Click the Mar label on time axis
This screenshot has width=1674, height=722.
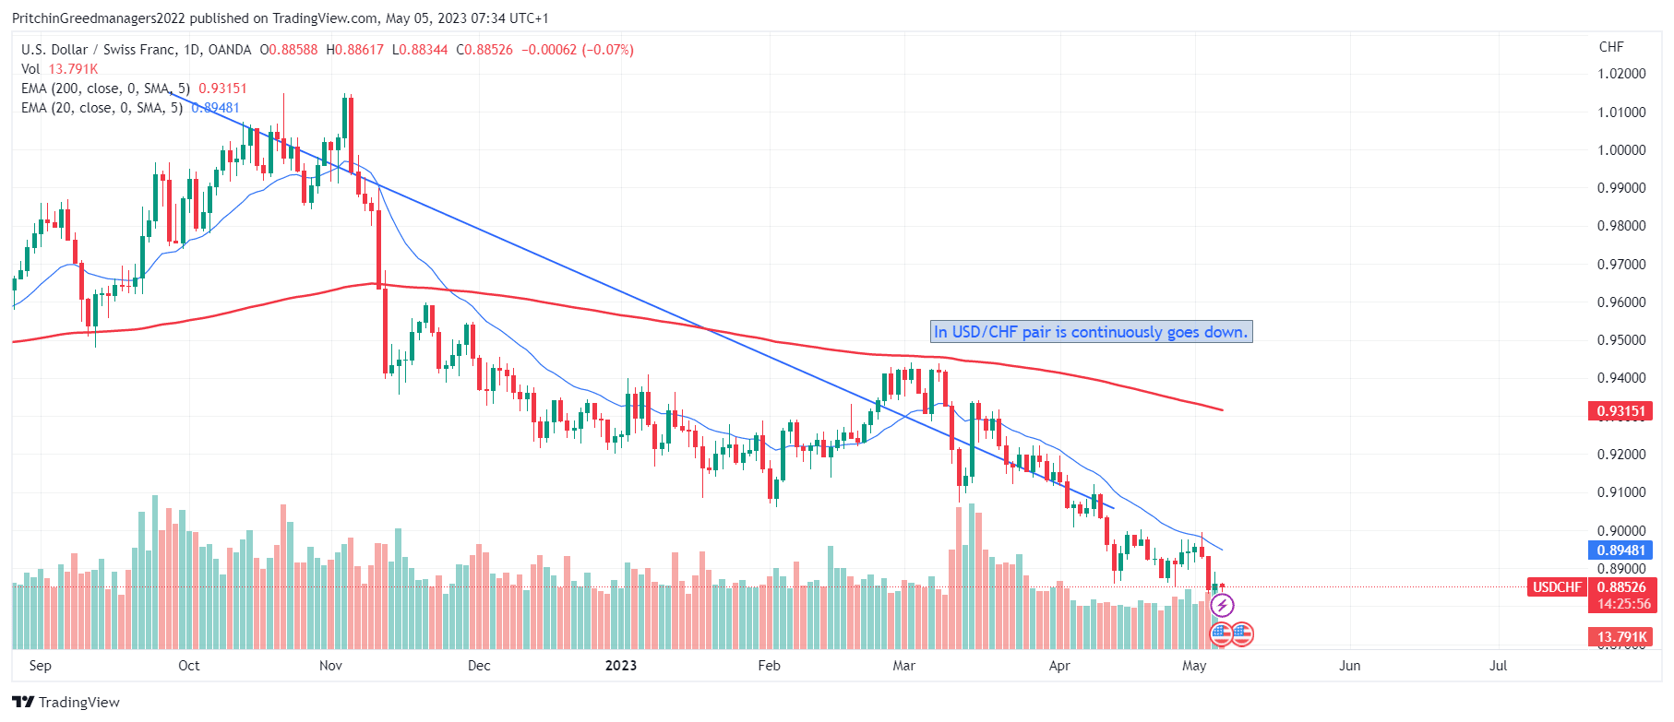(x=904, y=666)
